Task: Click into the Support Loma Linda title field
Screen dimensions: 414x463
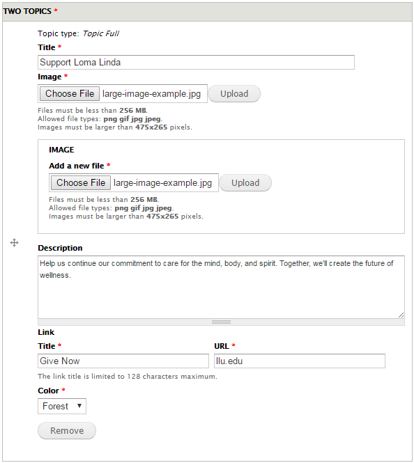Action: click(197, 62)
